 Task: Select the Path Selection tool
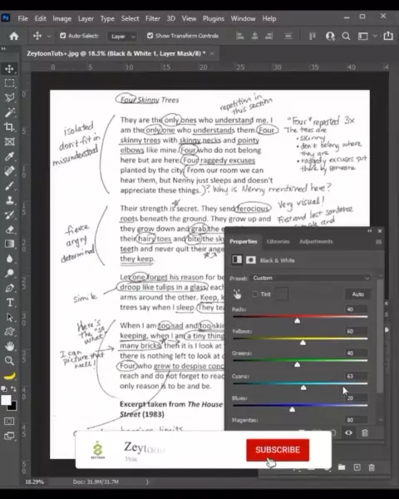tap(9, 317)
